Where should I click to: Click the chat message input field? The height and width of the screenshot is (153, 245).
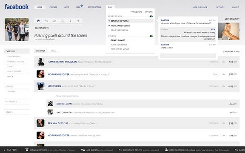click(x=188, y=56)
